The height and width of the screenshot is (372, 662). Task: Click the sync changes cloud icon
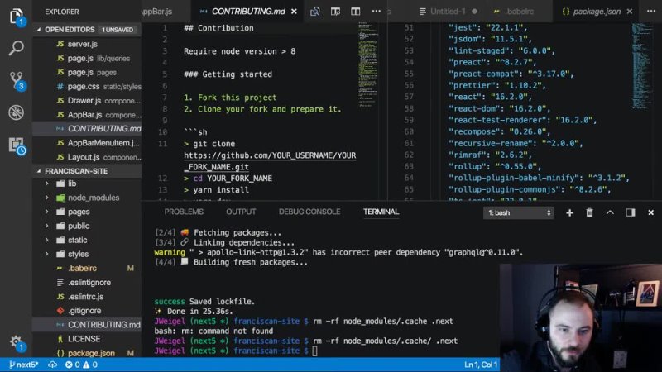[52, 365]
